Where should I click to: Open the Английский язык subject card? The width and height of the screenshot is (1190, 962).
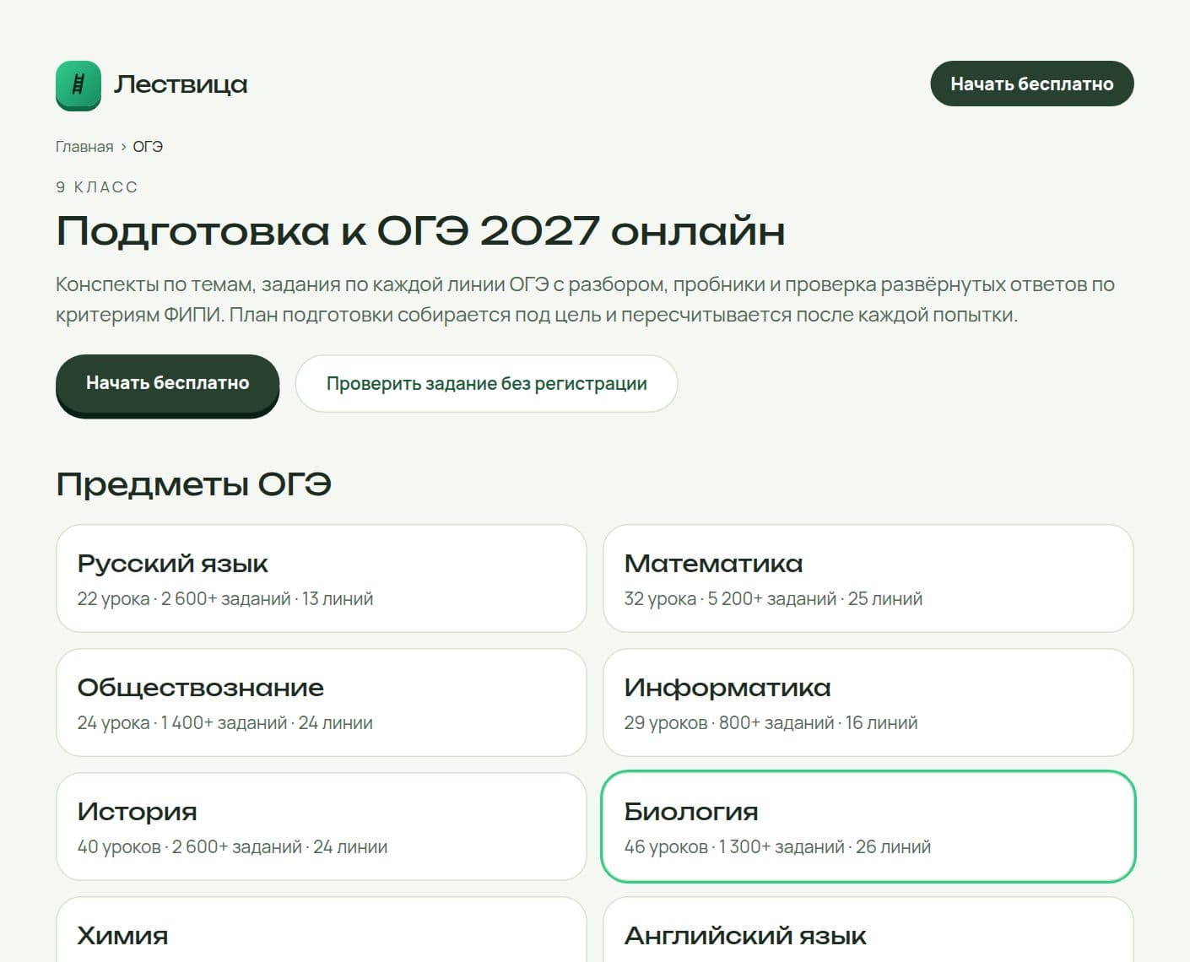(x=868, y=929)
